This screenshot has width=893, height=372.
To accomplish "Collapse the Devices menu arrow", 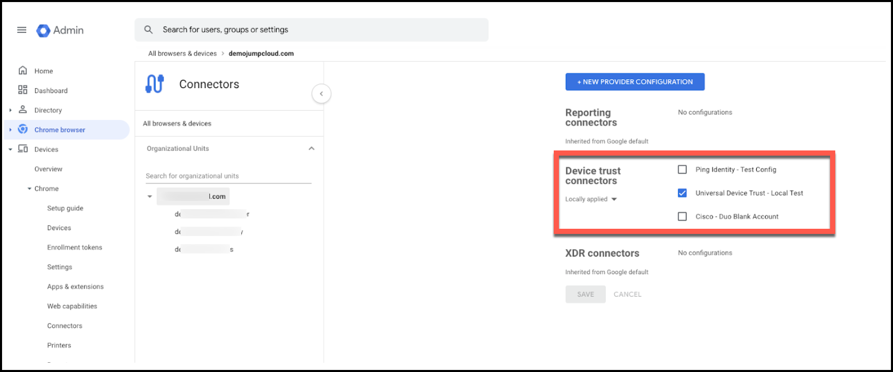I will pyautogui.click(x=10, y=149).
